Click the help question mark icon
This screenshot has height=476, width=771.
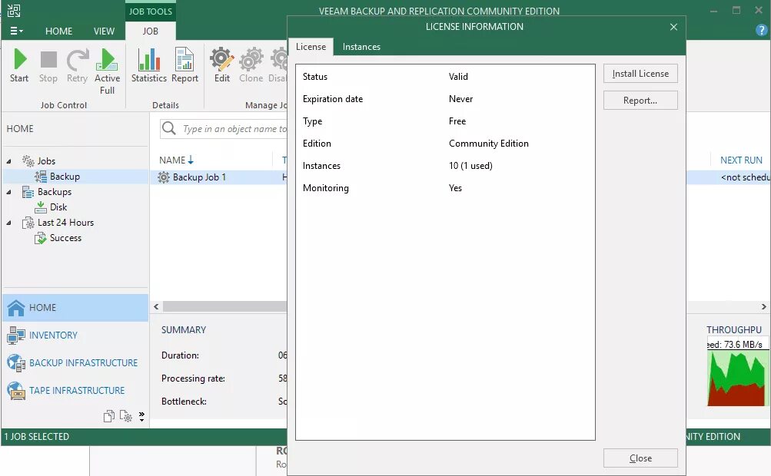click(761, 31)
